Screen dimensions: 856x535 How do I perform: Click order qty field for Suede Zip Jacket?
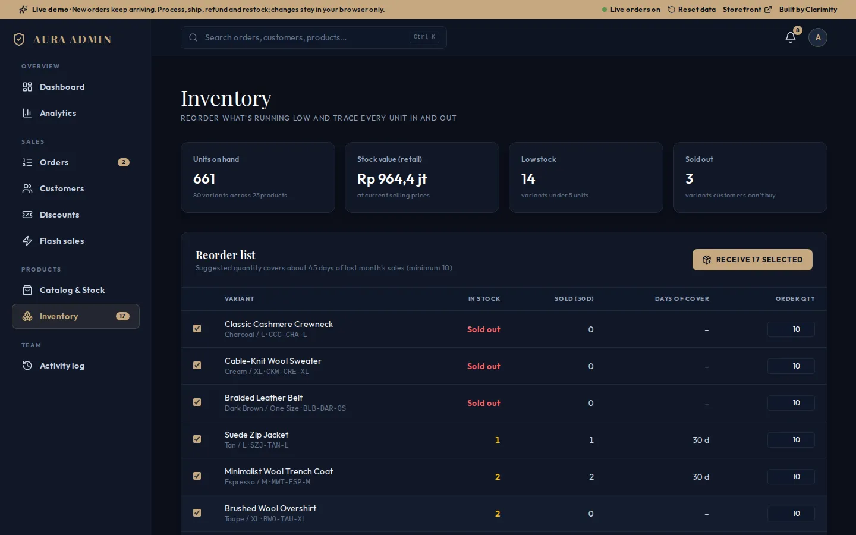791,440
